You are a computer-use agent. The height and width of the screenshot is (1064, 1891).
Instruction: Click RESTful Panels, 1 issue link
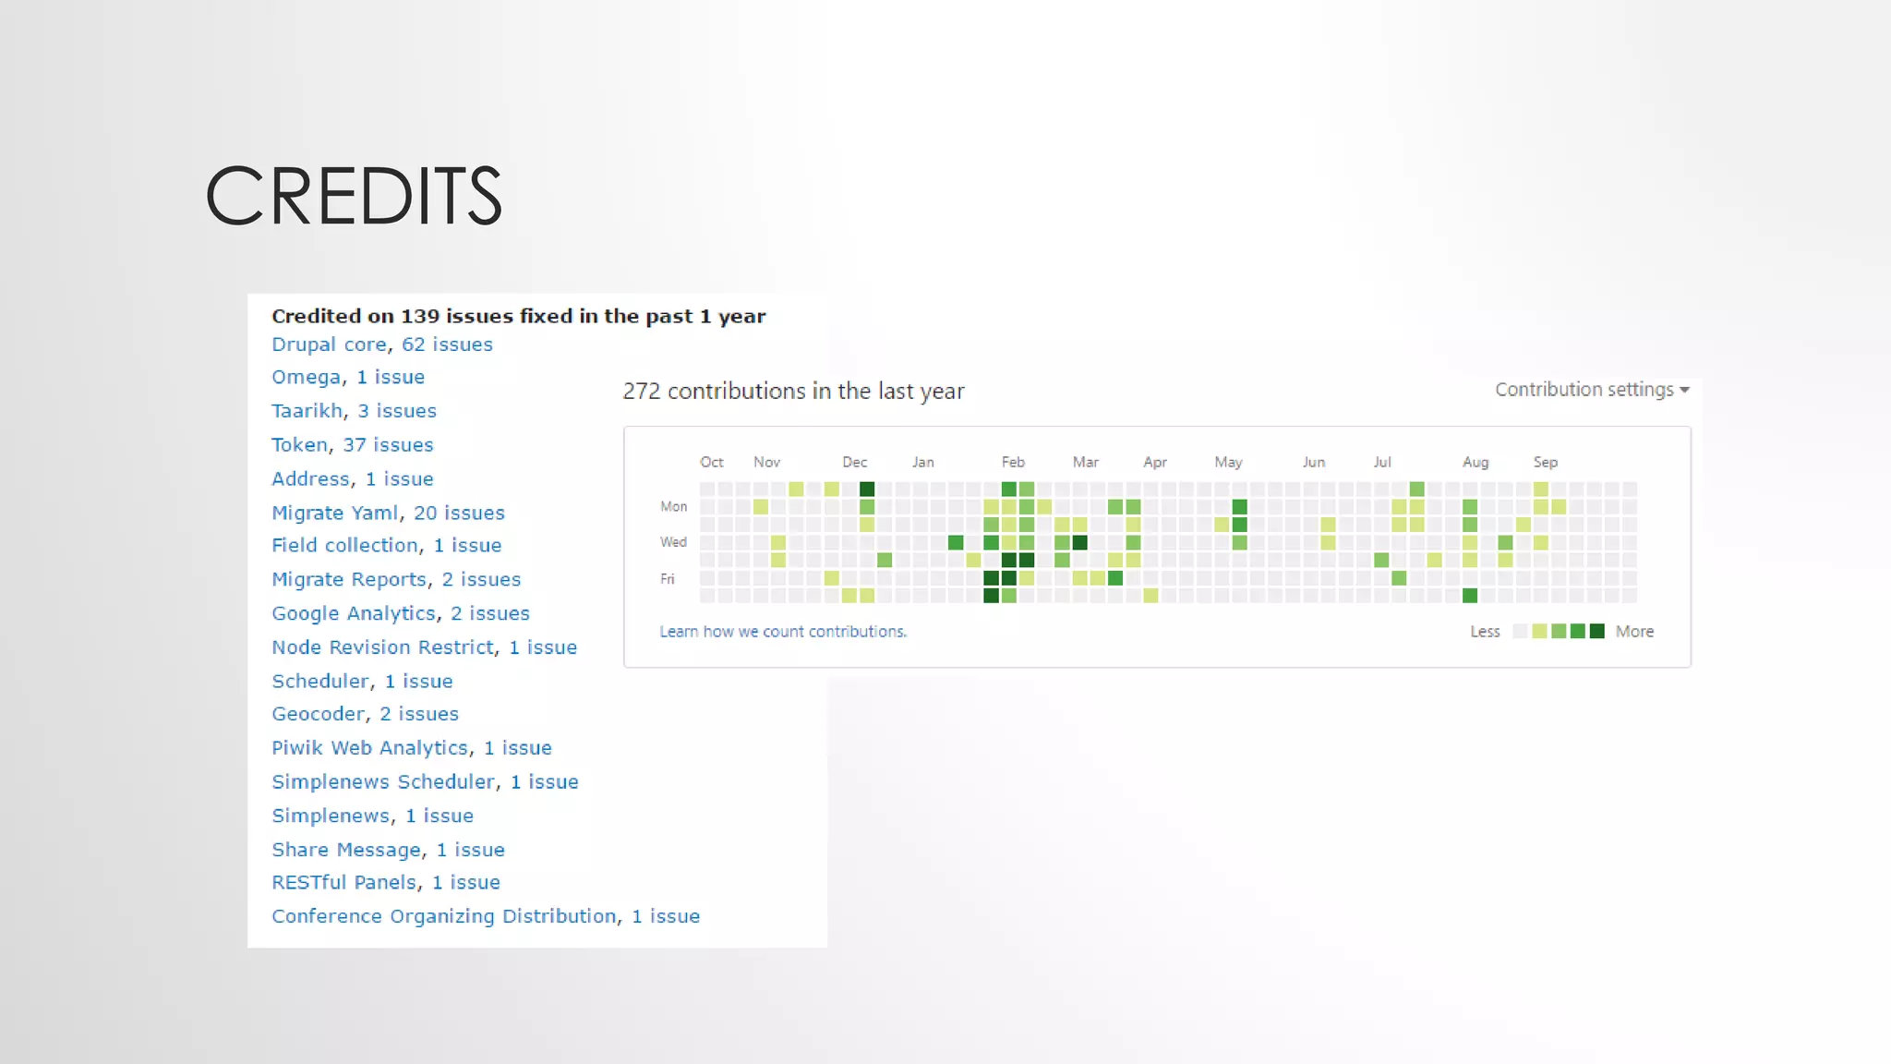coord(385,882)
